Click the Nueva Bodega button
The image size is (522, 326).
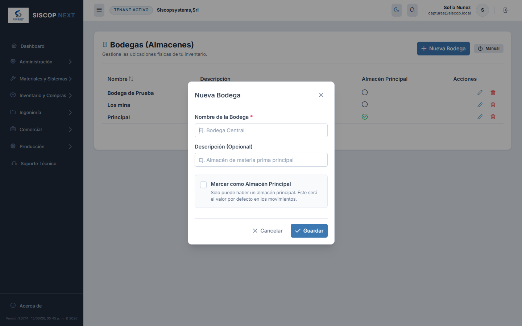[443, 49]
